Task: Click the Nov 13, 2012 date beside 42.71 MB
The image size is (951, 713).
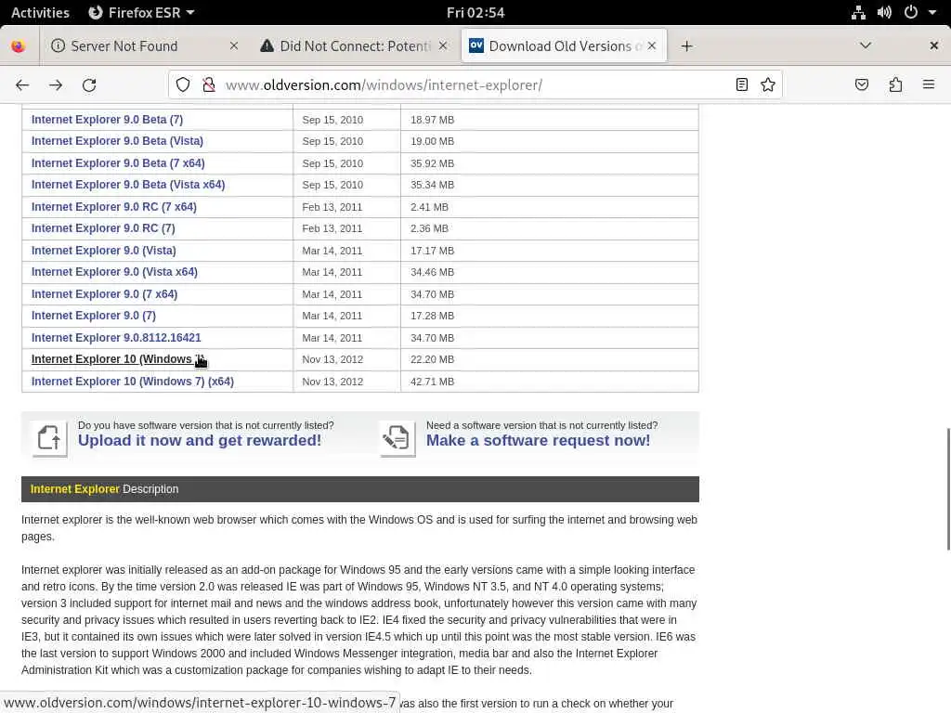Action: (x=332, y=382)
